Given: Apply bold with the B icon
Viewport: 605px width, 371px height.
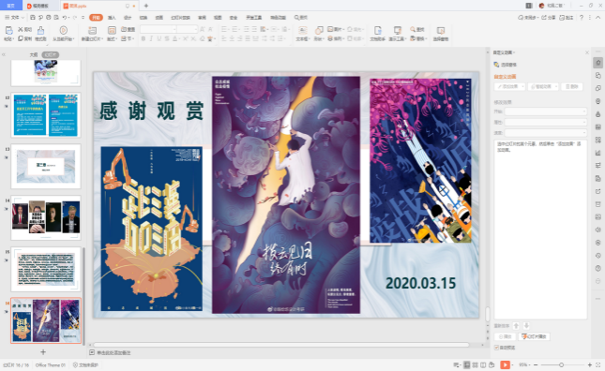Looking at the screenshot, I should 144,38.
